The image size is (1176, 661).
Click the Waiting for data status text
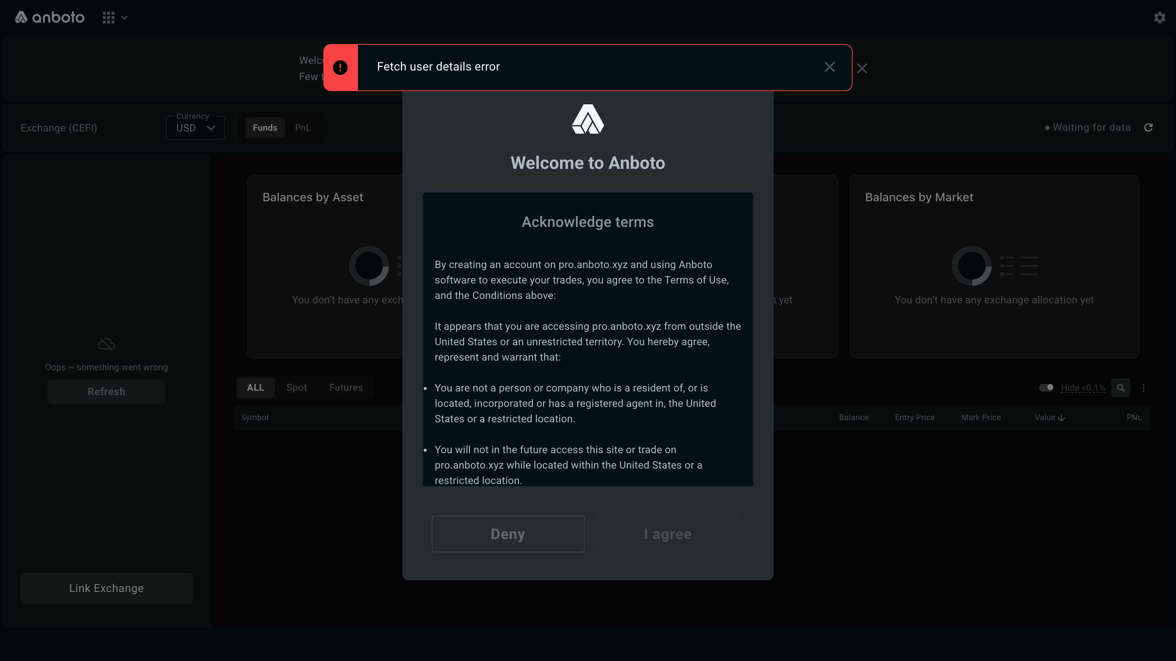point(1091,127)
